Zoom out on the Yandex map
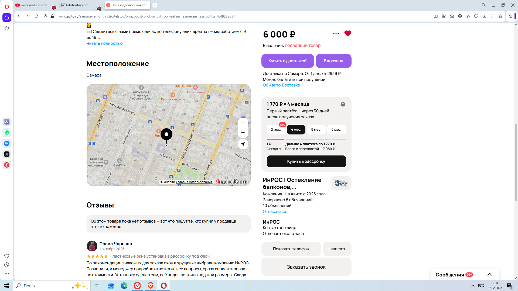 pyautogui.click(x=243, y=133)
